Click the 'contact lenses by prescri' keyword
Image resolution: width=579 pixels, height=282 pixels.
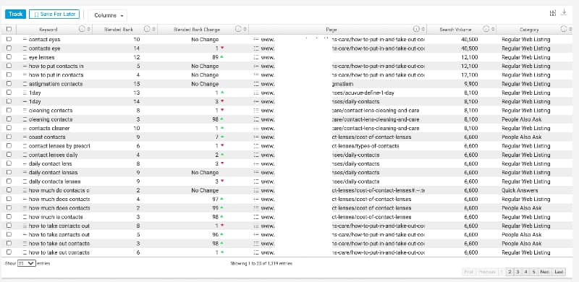[x=59, y=146]
